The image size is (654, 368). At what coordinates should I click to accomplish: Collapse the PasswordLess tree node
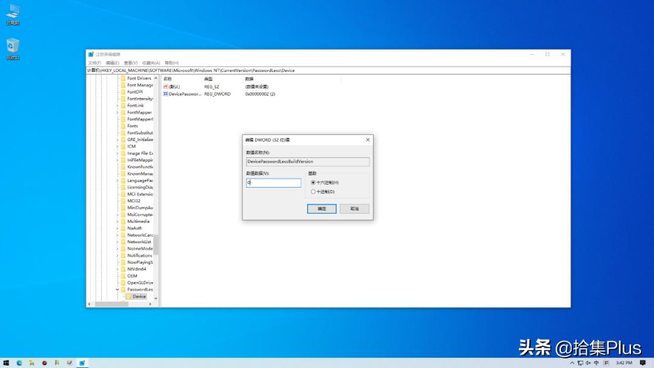click(117, 289)
